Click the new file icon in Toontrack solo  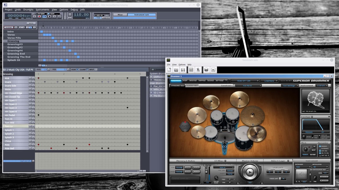pos(169,70)
